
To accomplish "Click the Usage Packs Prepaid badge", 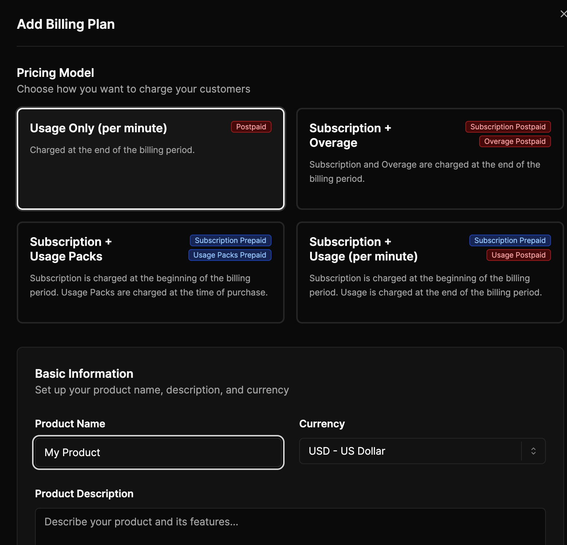I will pos(230,255).
